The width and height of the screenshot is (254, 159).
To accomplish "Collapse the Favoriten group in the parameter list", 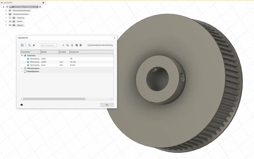I will click(x=21, y=55).
